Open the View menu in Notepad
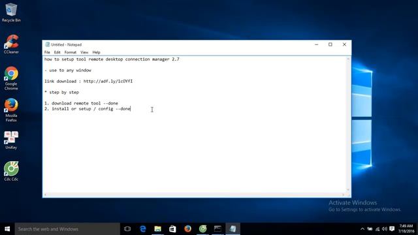418x235 pixels. [84, 52]
